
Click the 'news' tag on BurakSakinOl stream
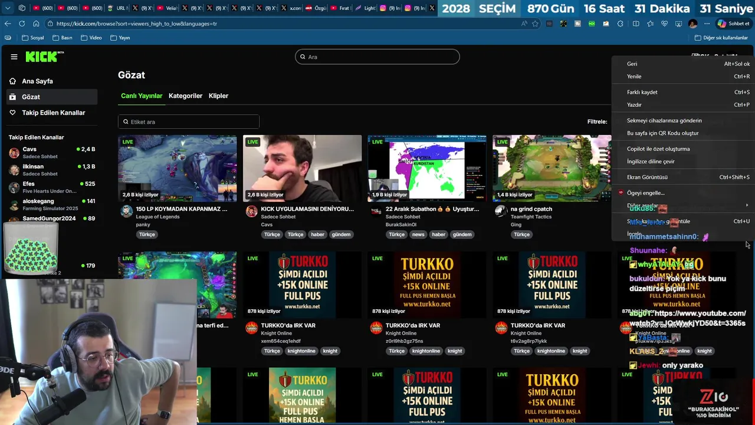coord(418,234)
